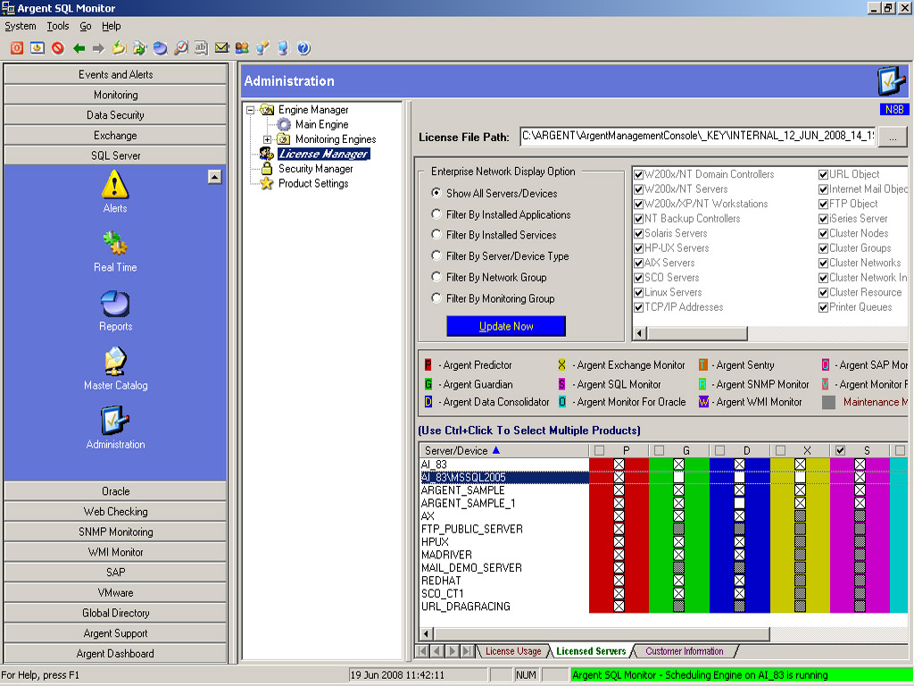Expand the Web Checking section

pos(115,512)
